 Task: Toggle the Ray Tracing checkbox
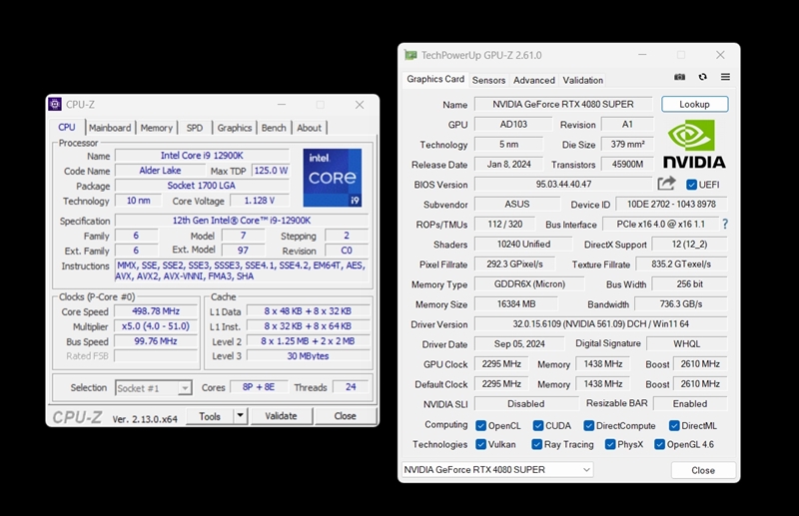pos(536,444)
